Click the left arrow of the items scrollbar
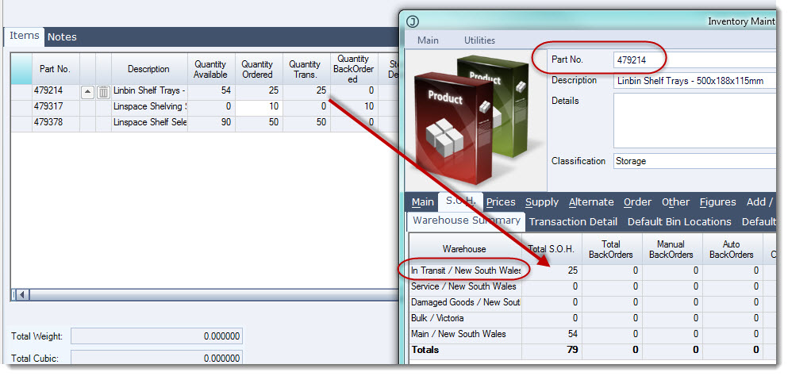 point(23,294)
